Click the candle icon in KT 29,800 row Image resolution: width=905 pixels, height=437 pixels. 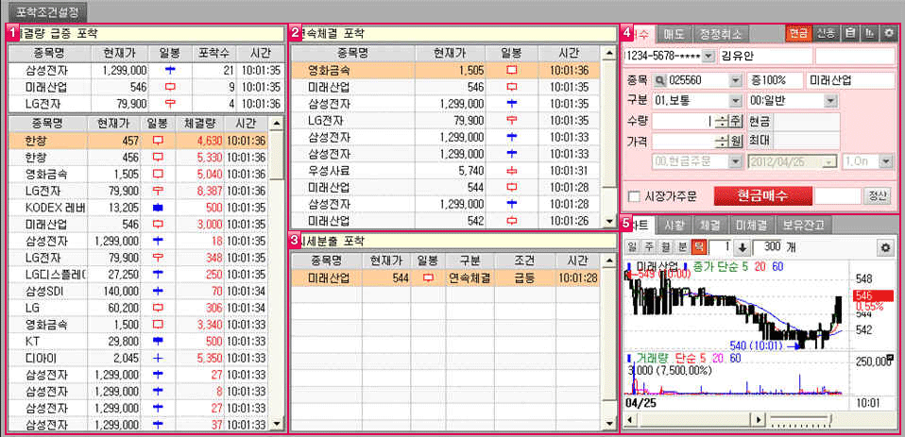click(156, 342)
